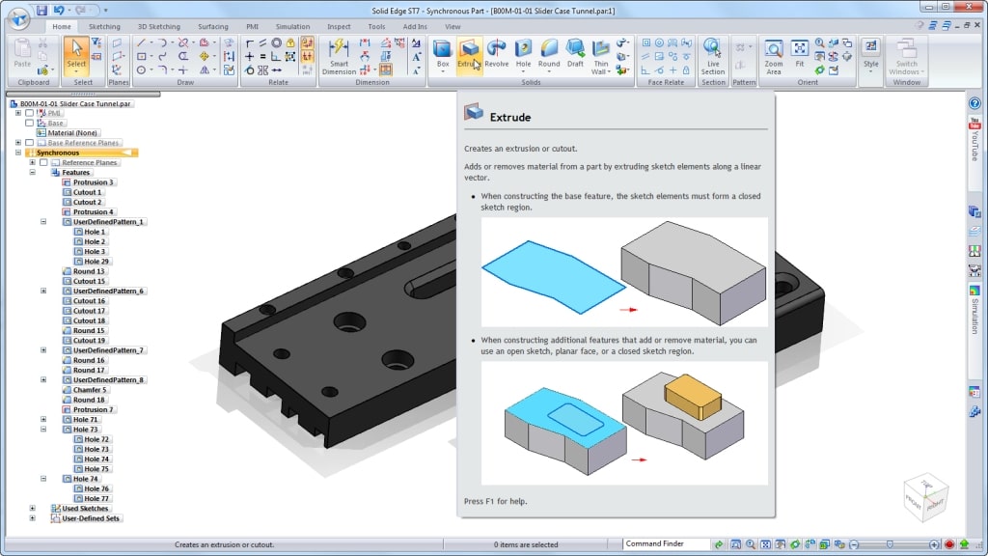Toggle the Base Reference Planes checkbox
Viewport: 988px width, 556px height.
(x=29, y=143)
